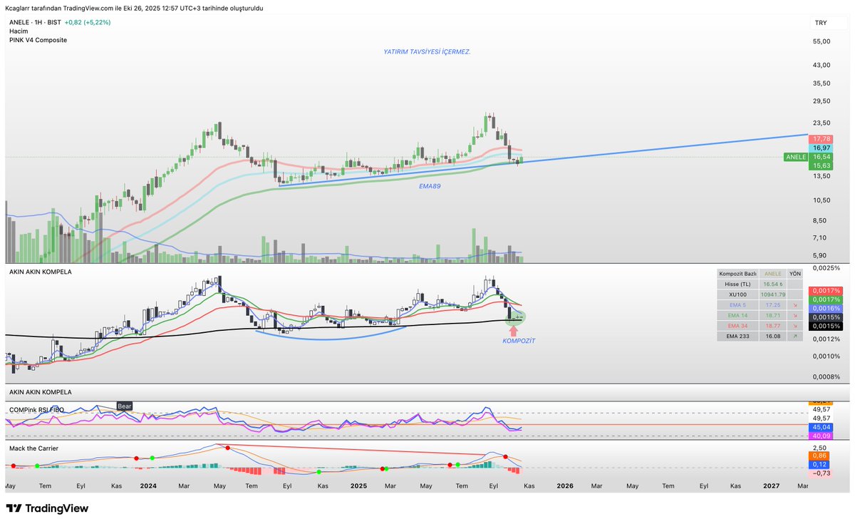
Task: Click the magenta 40,09 RSI value label
Action: 822,436
